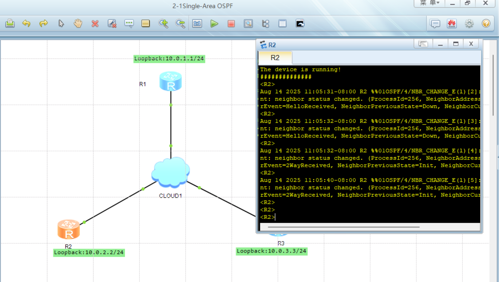Zoom in on the topology

[163, 23]
